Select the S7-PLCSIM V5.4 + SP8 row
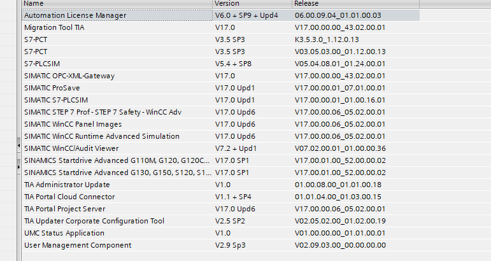Screen dimensions: 491x261 44,64
